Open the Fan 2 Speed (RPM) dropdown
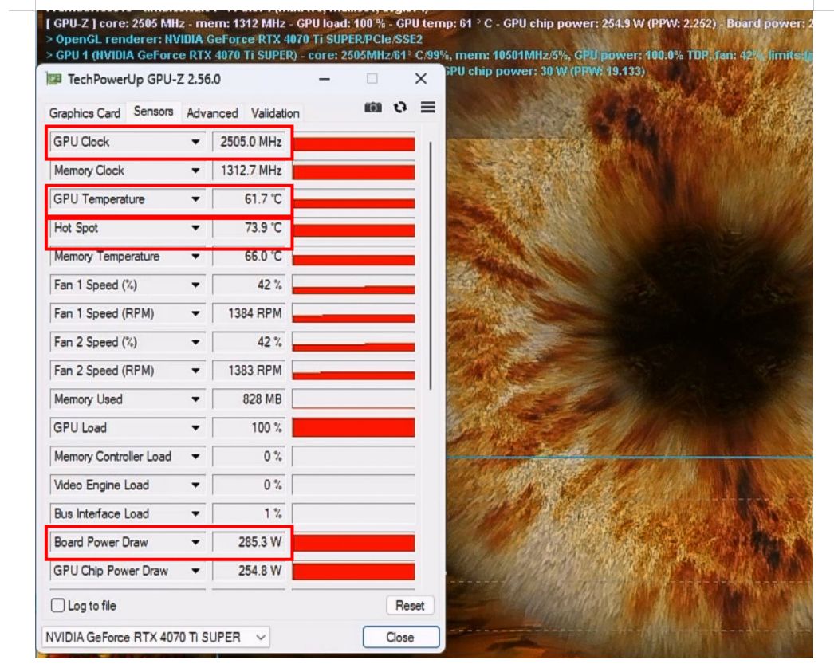Image resolution: width=834 pixels, height=664 pixels. 195,371
